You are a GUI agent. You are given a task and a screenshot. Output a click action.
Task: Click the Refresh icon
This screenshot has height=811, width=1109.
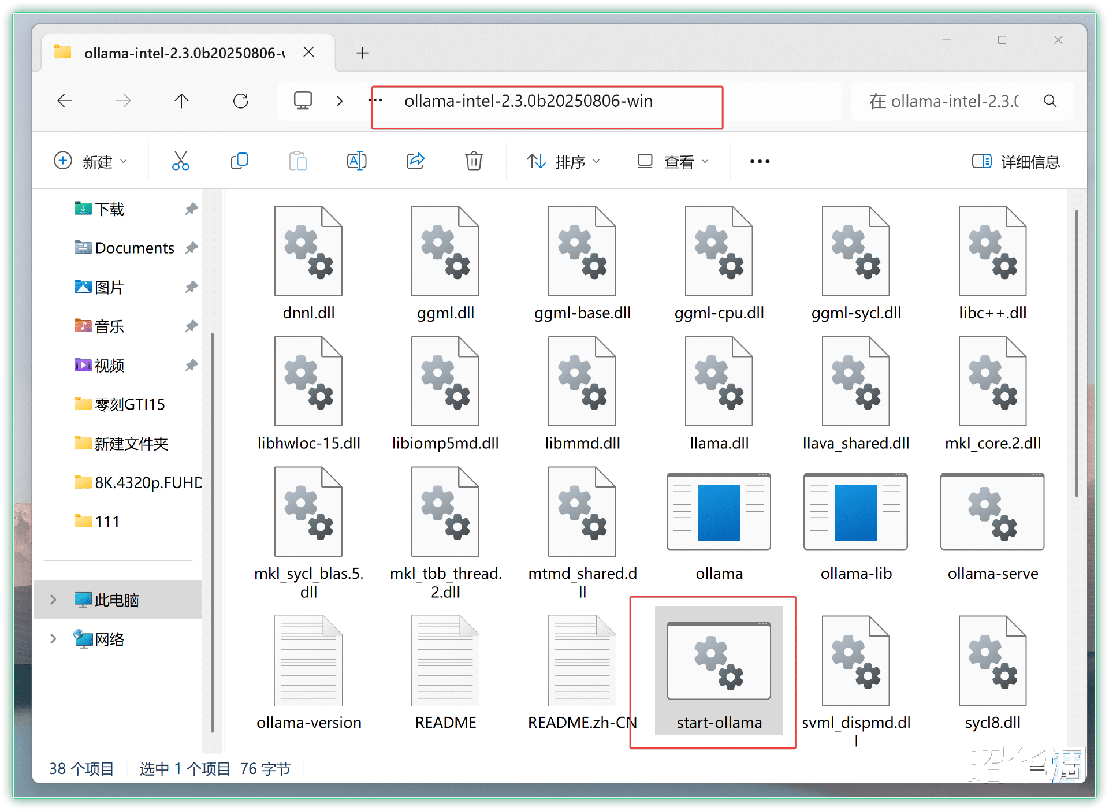coord(240,101)
